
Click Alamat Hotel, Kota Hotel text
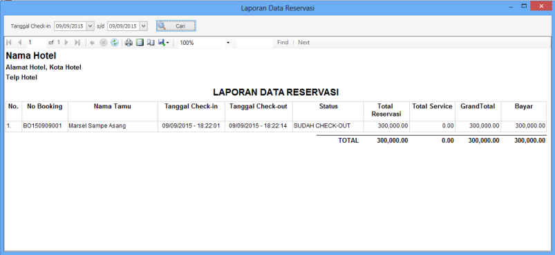pos(44,67)
